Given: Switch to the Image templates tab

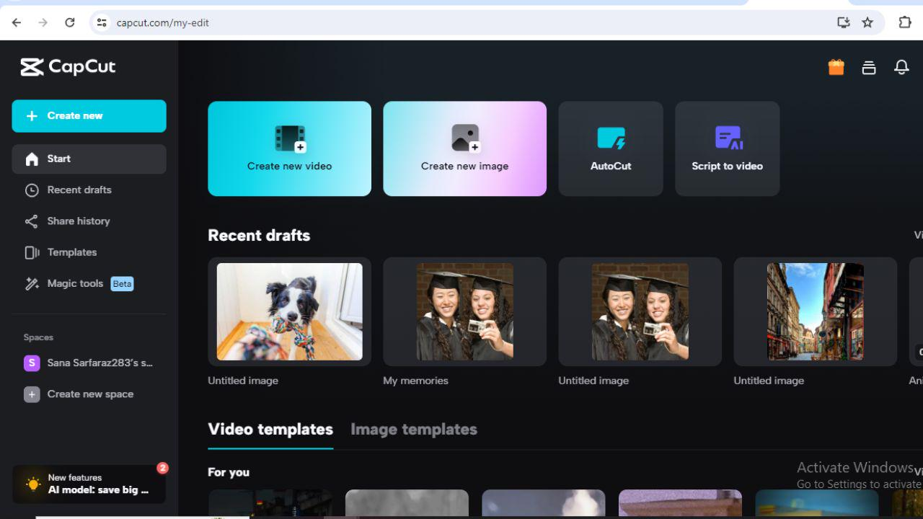Looking at the screenshot, I should click(x=413, y=429).
